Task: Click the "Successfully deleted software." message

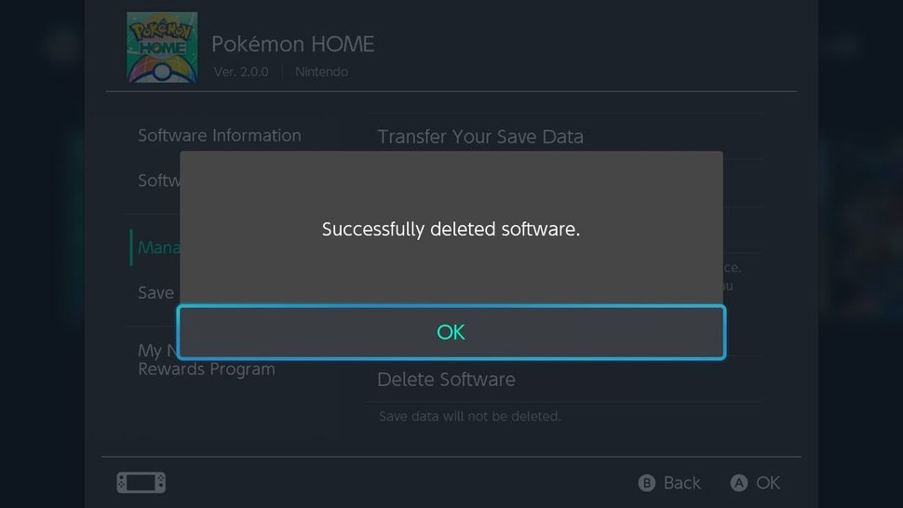Action: pos(451,229)
